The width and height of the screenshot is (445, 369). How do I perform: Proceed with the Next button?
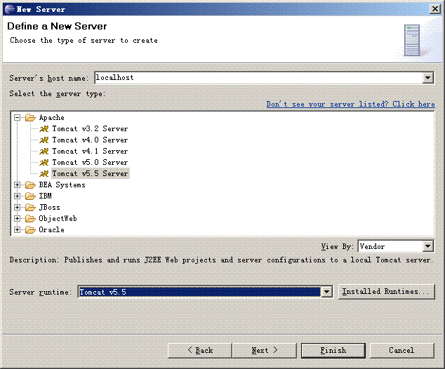point(264,351)
